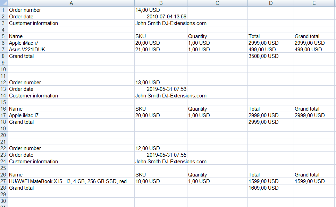The image size is (336, 207).
Task: Select row 28 header
Action: tap(4, 188)
